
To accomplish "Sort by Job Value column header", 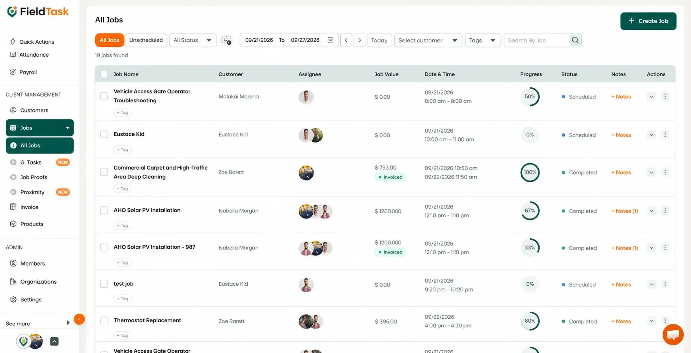I will [x=387, y=74].
